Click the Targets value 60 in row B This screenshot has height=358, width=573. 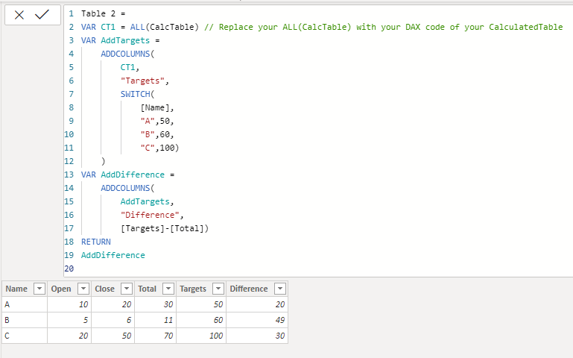coord(201,320)
